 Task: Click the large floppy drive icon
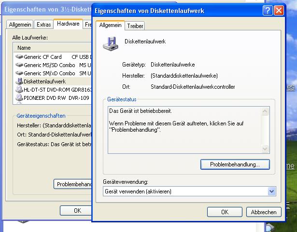[109, 44]
